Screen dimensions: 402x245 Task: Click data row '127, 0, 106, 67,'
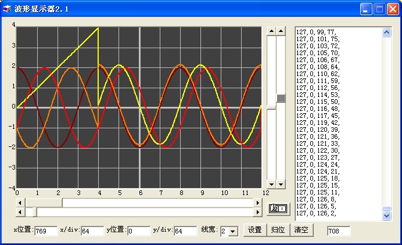318,60
